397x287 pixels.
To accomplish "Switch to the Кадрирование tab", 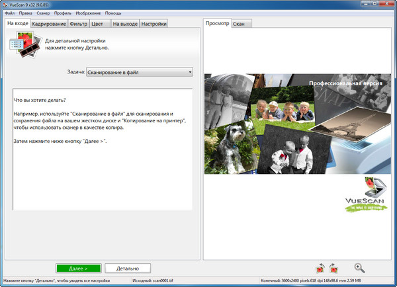I will [49, 24].
